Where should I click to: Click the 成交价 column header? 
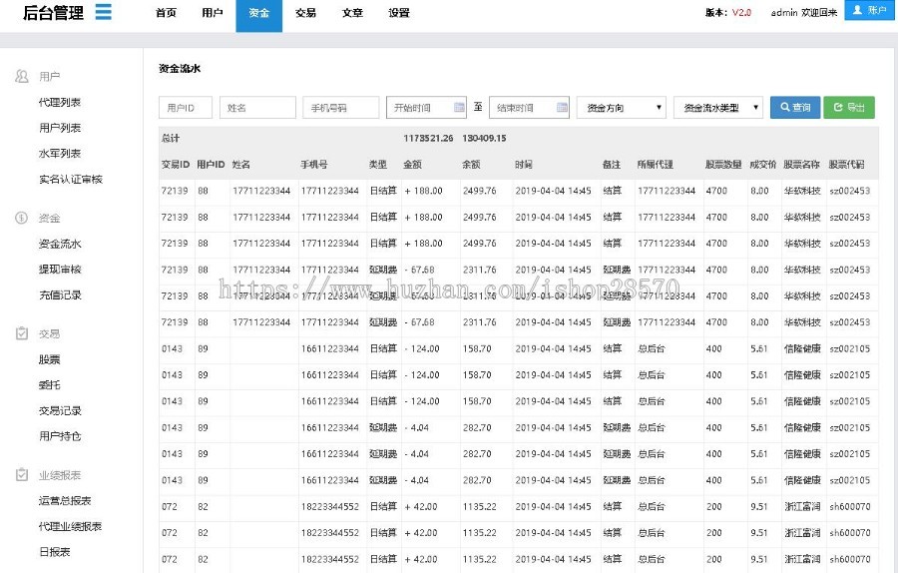pos(763,165)
